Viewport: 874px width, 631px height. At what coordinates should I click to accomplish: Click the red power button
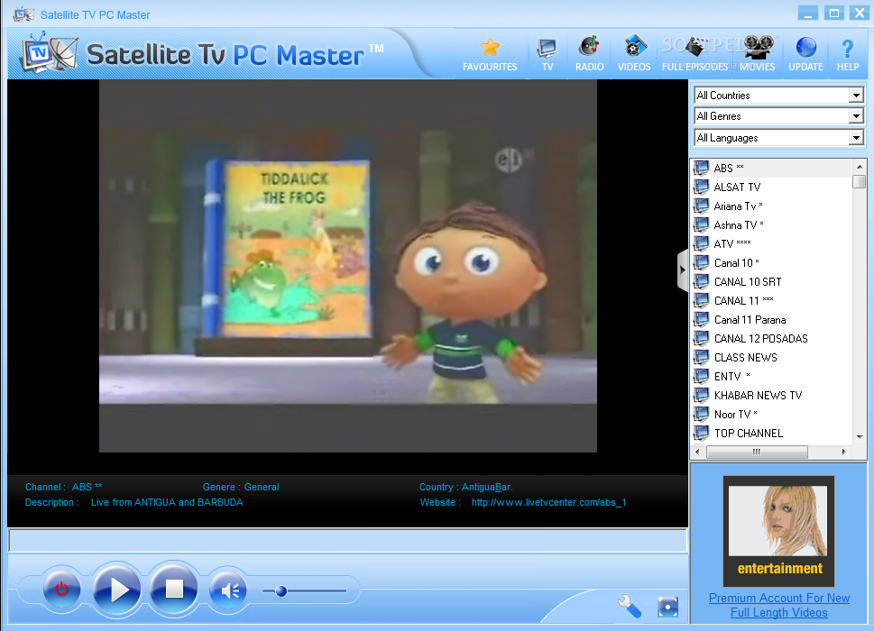61,590
